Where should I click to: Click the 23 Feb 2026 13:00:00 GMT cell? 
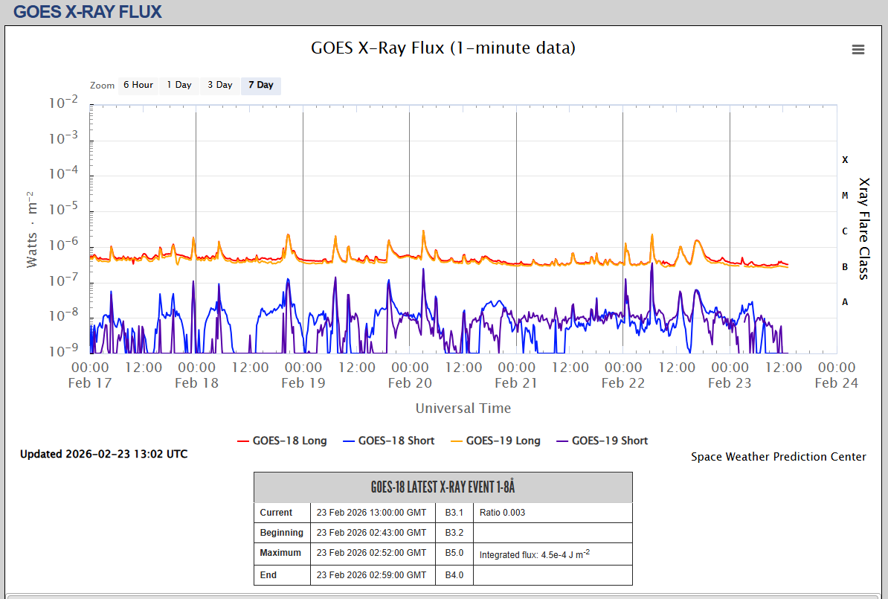point(372,512)
